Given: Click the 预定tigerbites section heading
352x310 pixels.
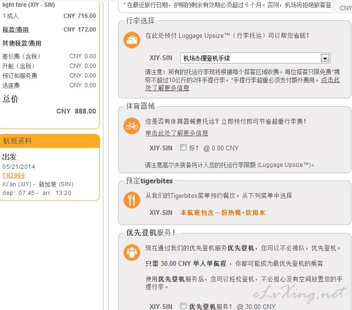Looking at the screenshot, I should click(x=149, y=180).
